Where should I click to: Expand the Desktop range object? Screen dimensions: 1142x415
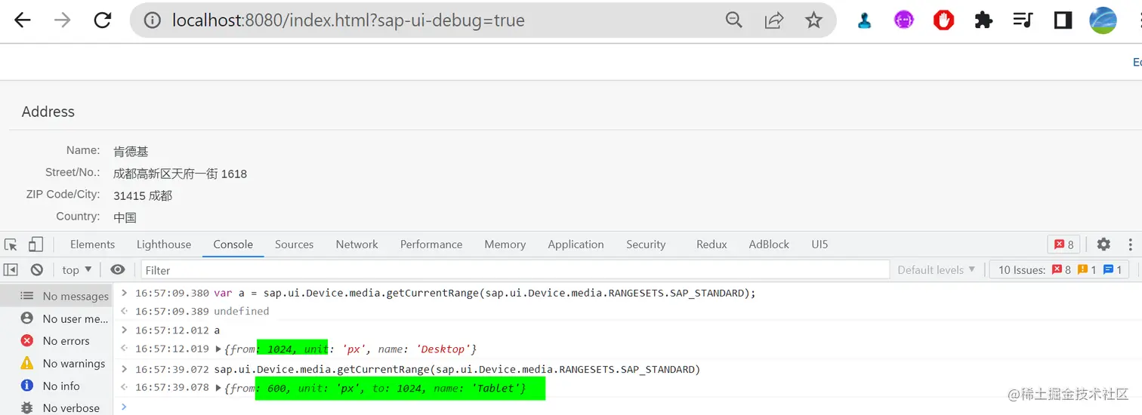pyautogui.click(x=219, y=349)
